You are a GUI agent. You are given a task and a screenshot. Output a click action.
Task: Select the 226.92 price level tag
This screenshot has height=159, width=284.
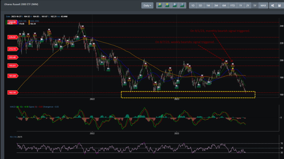[x=13, y=37]
